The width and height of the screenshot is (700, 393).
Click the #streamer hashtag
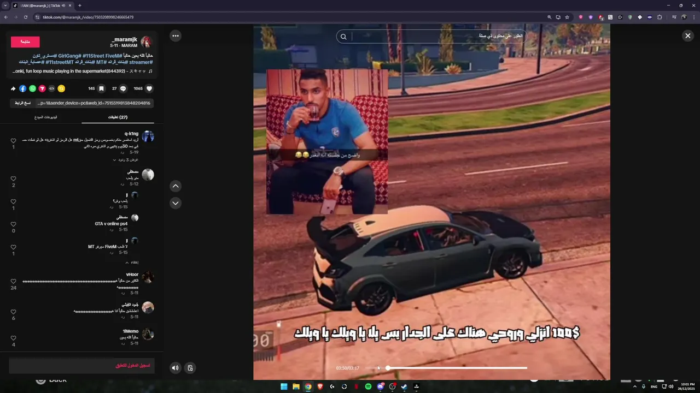click(141, 62)
